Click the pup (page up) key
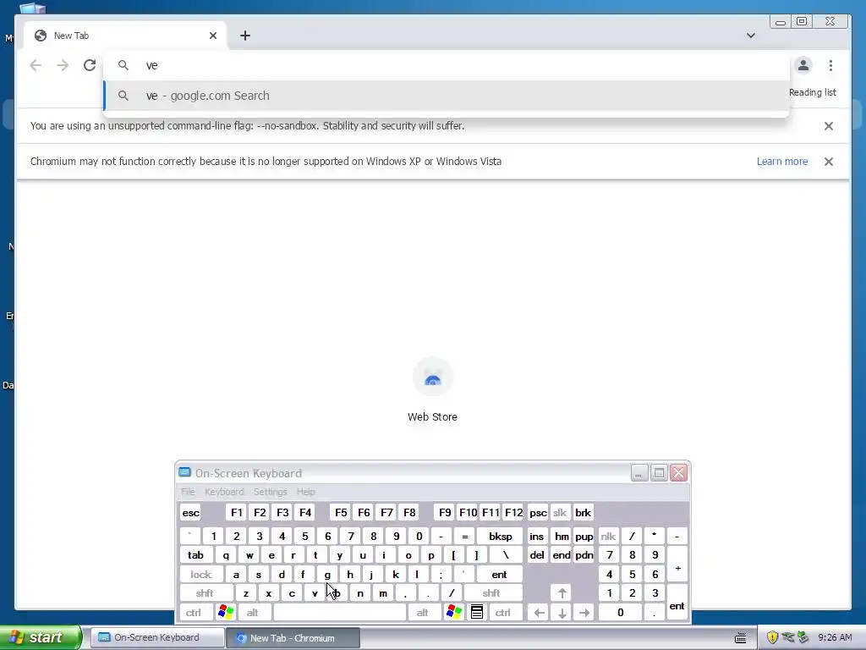 584,536
